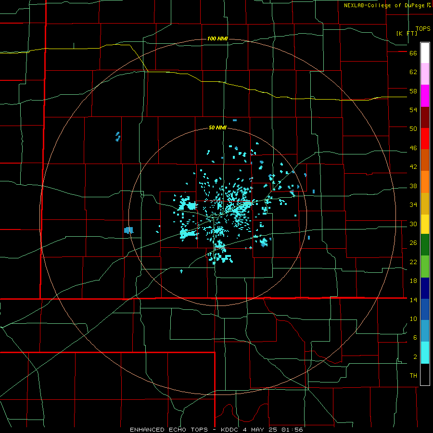This screenshot has height=433, width=433.
Task: Click the 66 label on the tops scale
Action: point(413,53)
